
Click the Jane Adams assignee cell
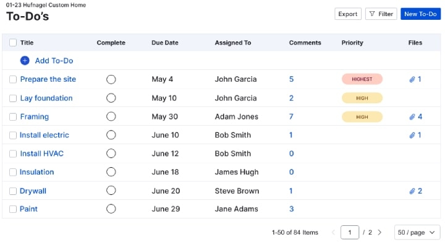click(236, 209)
